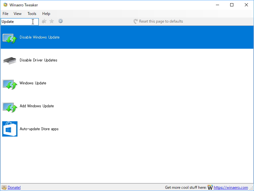Open the Help menu
The image size is (254, 191).
[x=46, y=14]
